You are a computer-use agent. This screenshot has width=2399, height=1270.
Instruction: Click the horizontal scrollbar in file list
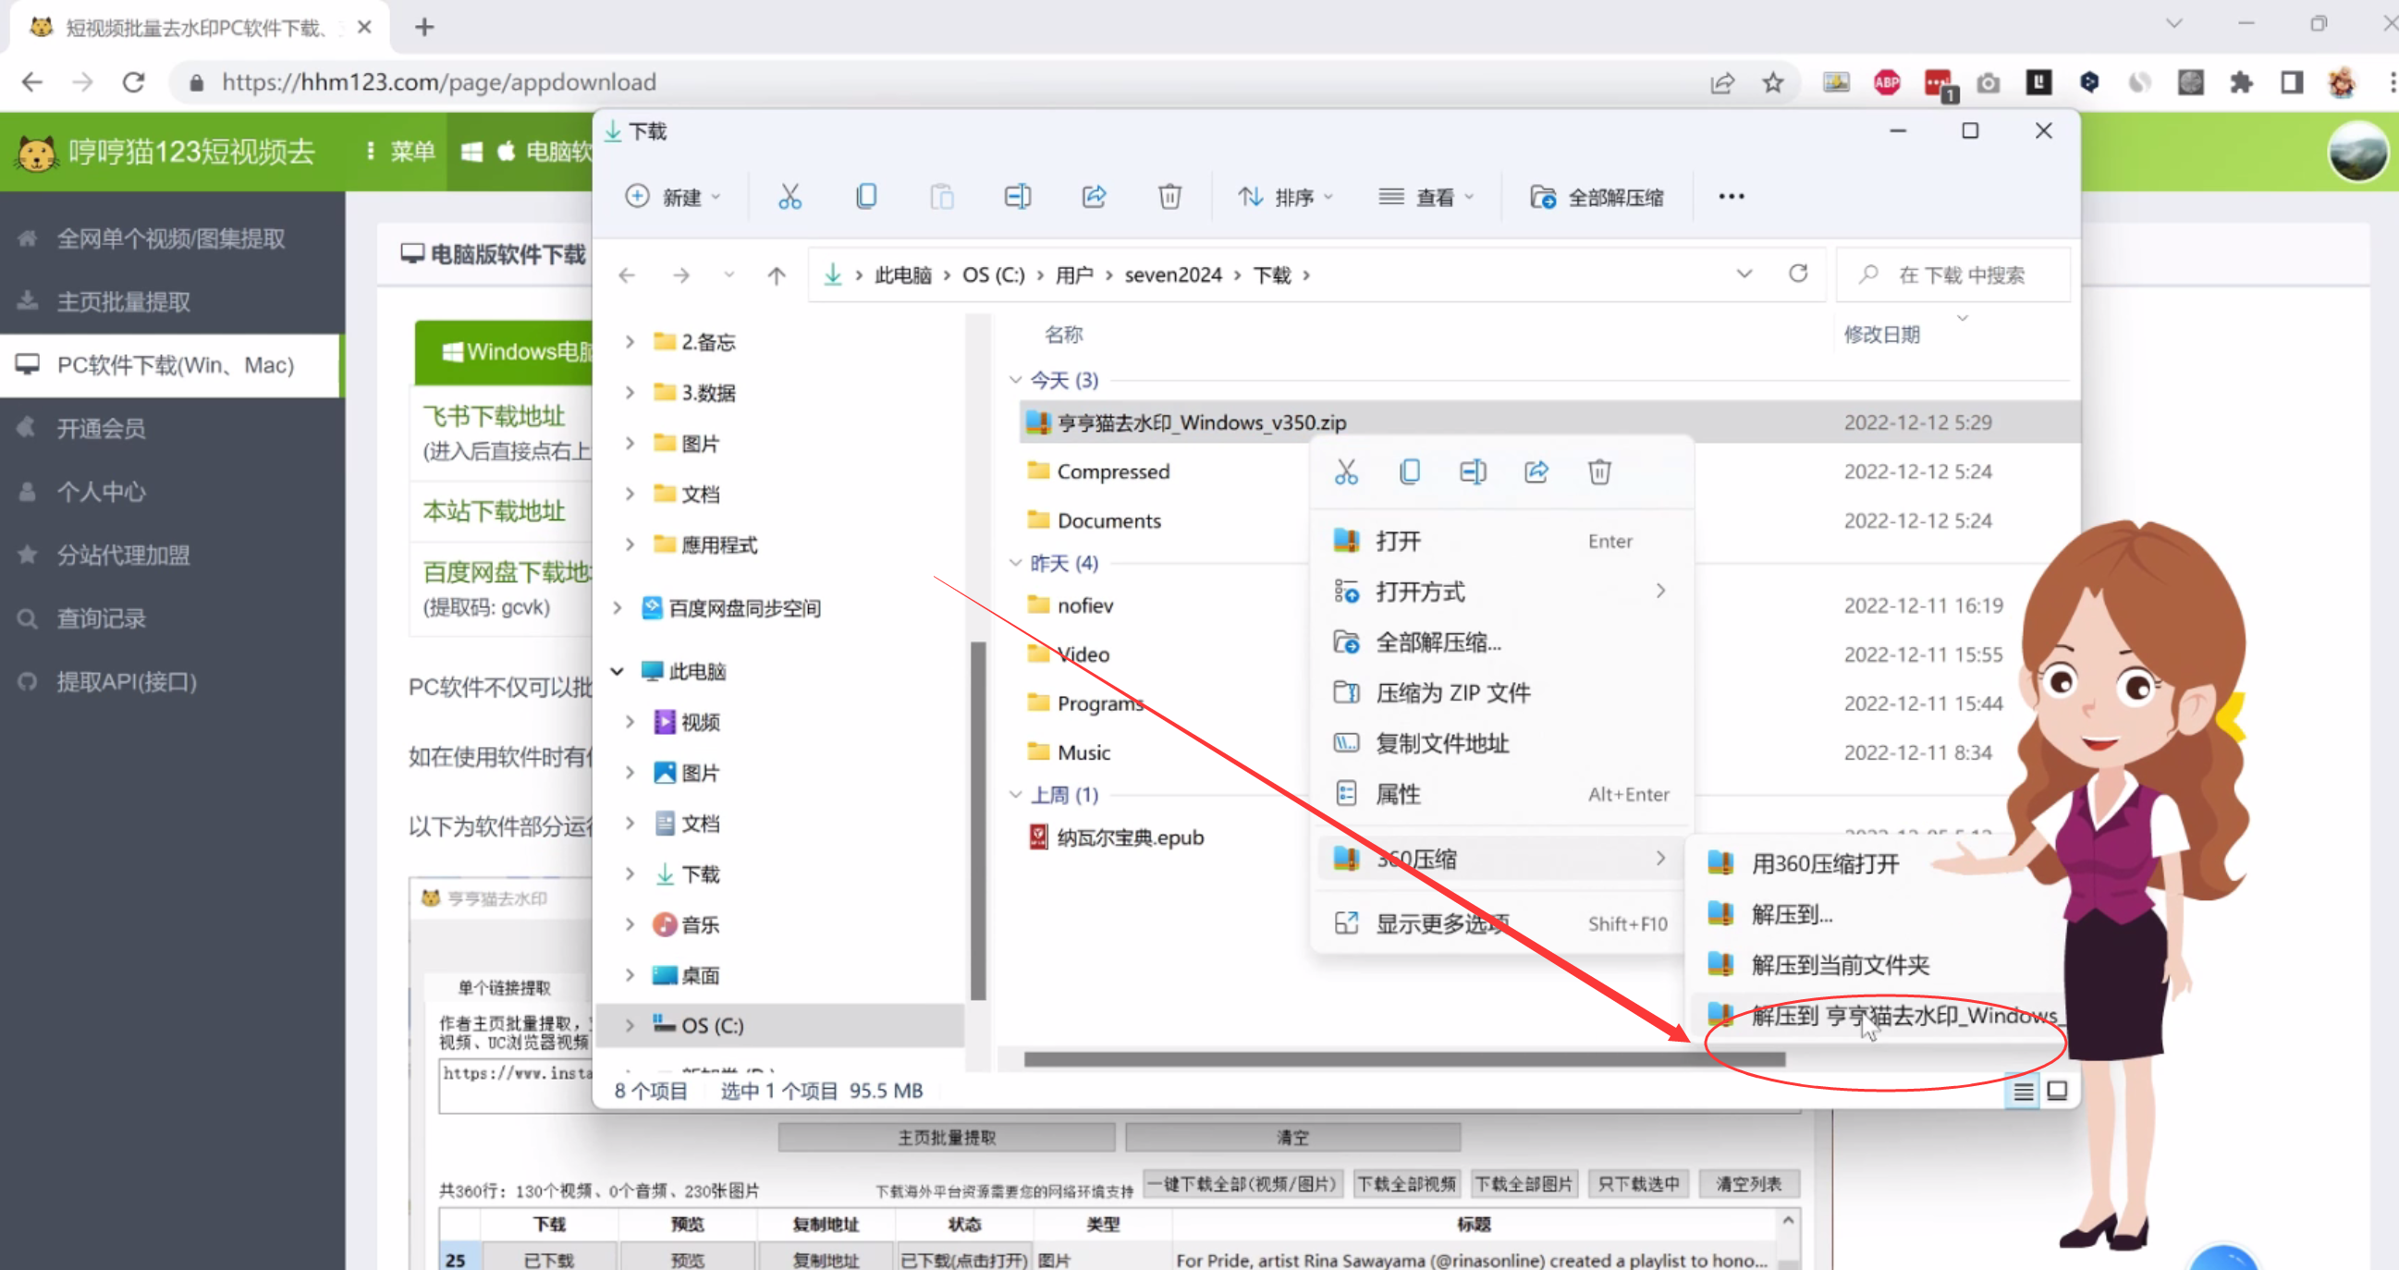[x=1403, y=1059]
